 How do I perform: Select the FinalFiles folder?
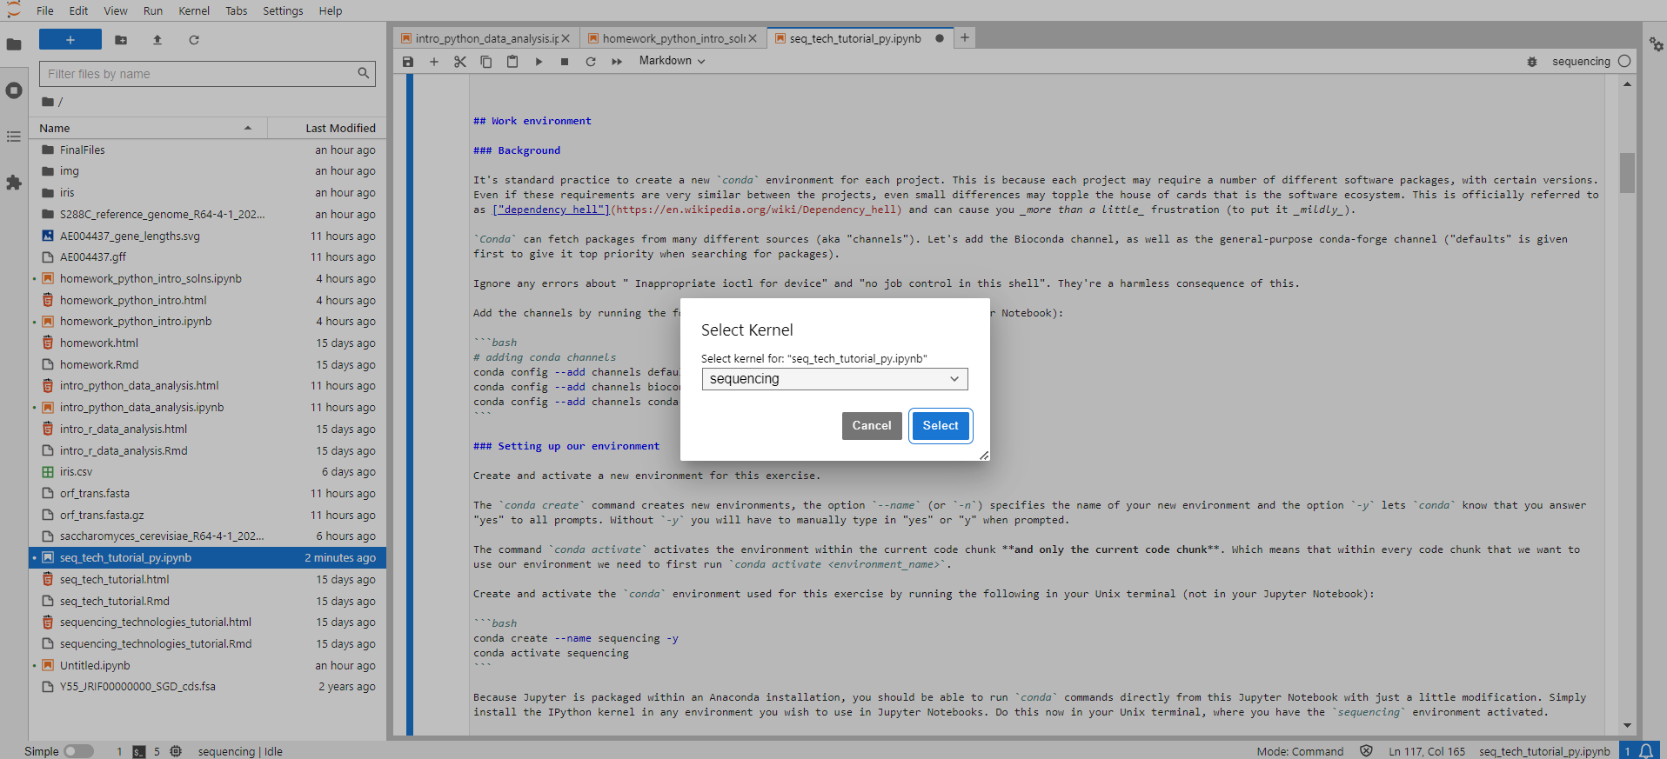pos(207,150)
